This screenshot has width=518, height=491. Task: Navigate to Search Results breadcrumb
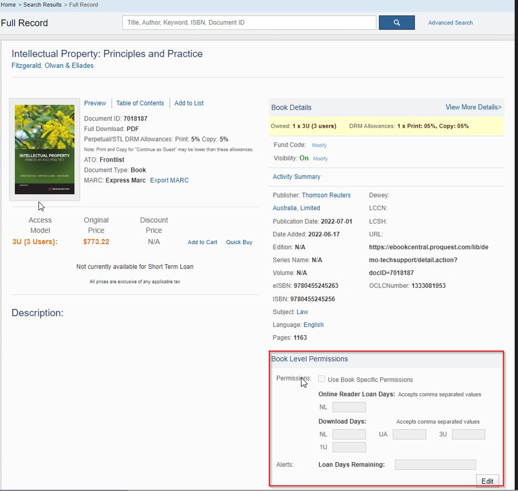click(x=42, y=4)
